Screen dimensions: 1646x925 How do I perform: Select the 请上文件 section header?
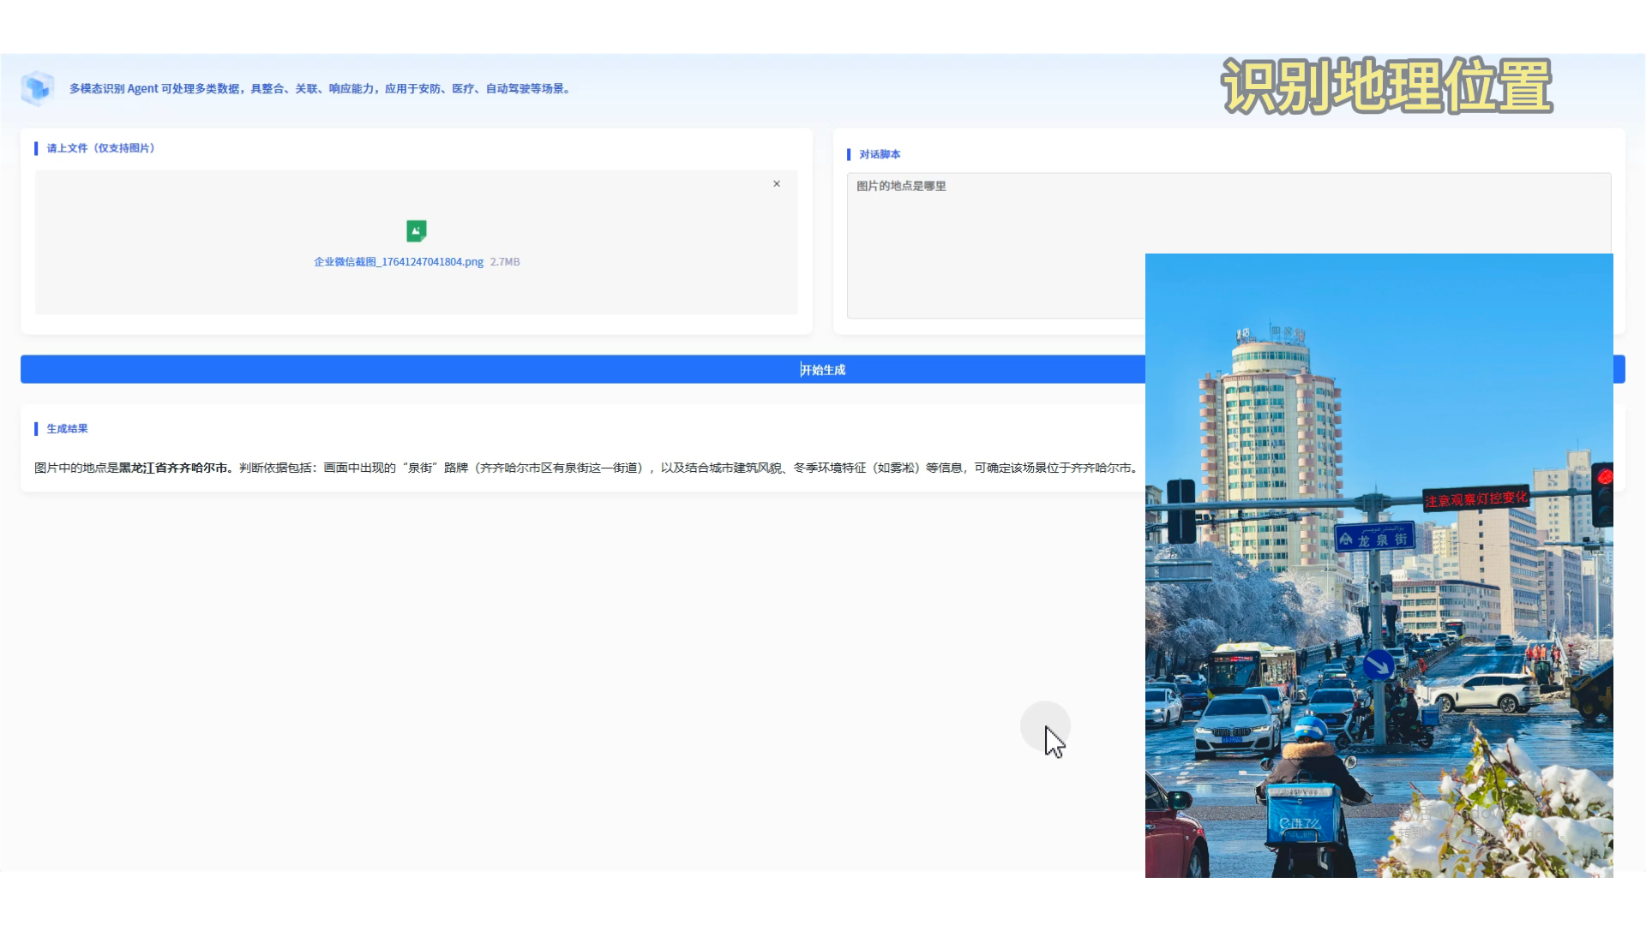(100, 148)
